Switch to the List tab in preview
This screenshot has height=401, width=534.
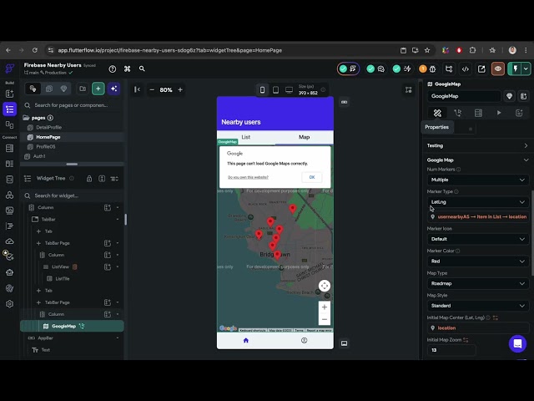tap(246, 137)
